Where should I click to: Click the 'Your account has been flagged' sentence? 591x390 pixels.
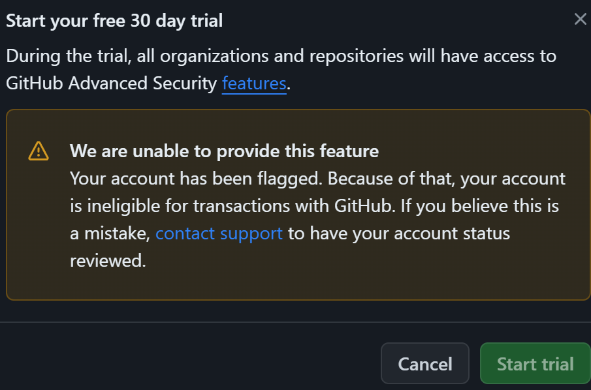197,179
